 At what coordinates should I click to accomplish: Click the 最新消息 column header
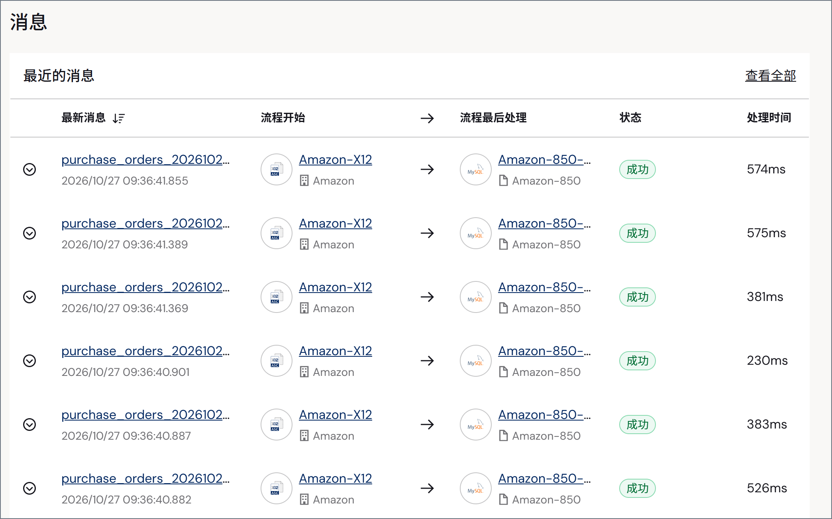coord(83,118)
